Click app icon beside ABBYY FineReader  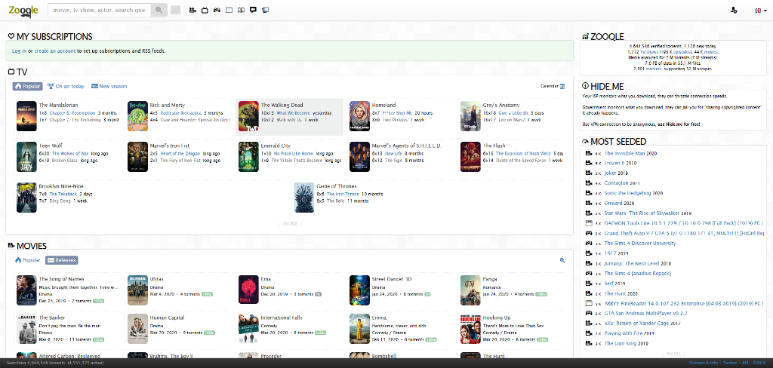588,303
